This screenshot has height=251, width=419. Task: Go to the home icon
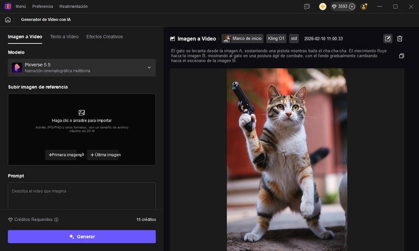pyautogui.click(x=8, y=19)
